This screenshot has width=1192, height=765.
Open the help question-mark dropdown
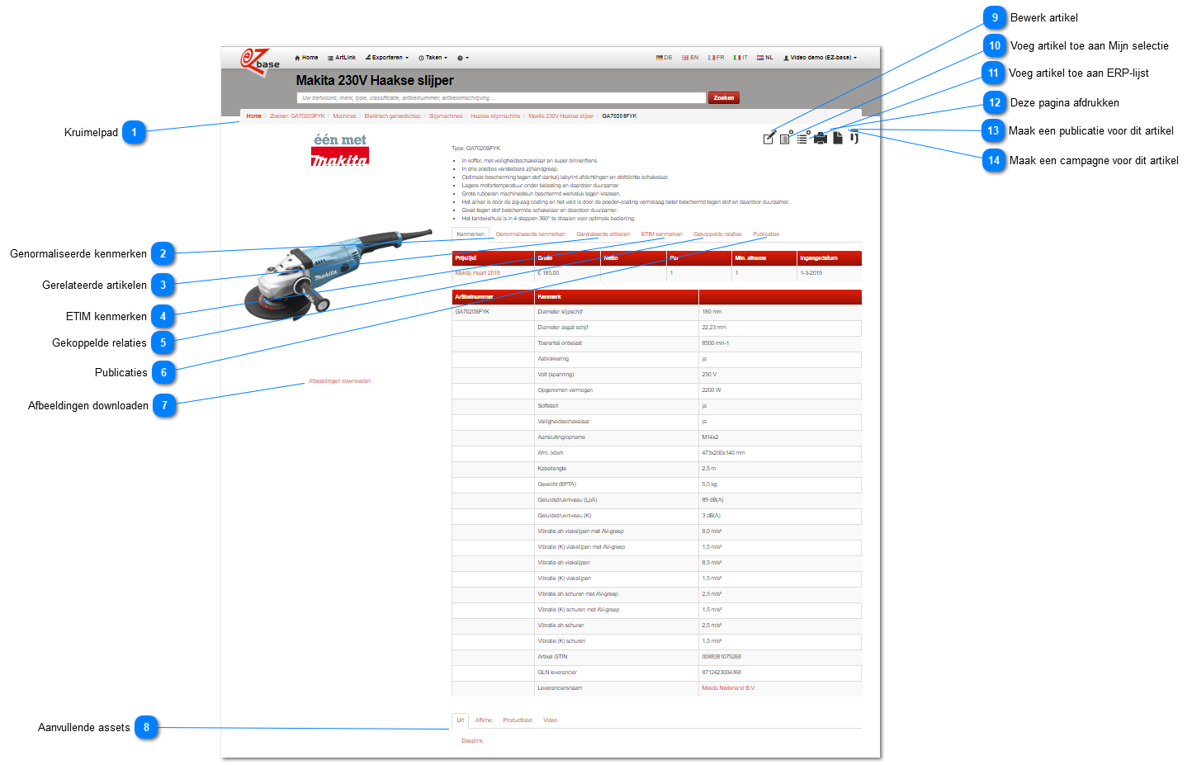click(462, 58)
